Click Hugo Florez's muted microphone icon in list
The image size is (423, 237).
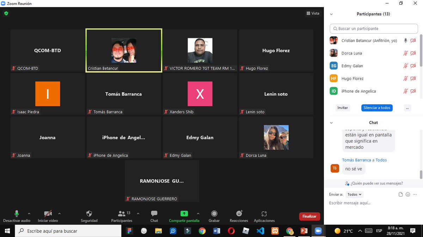(406, 79)
